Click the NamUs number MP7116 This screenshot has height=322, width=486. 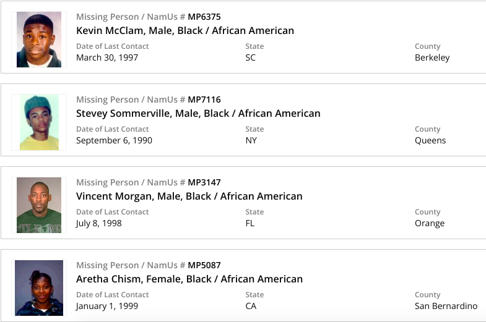coord(204,100)
